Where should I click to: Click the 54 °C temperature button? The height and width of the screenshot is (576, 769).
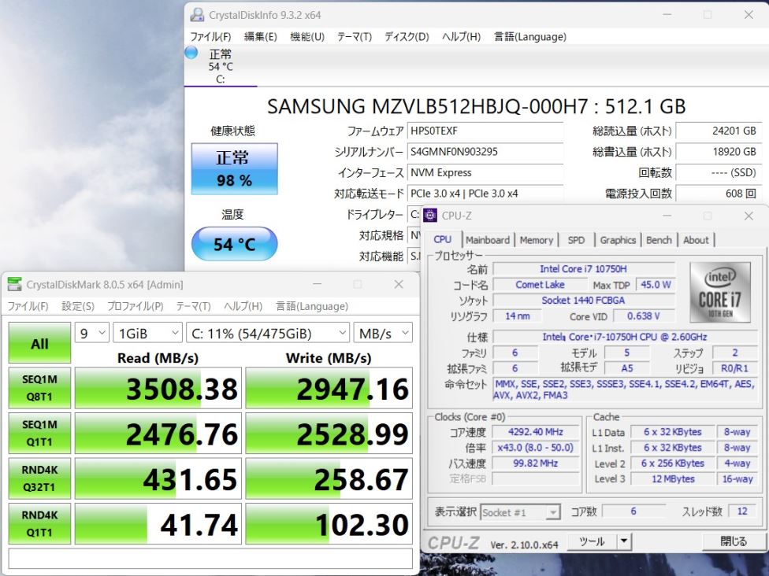pyautogui.click(x=235, y=243)
